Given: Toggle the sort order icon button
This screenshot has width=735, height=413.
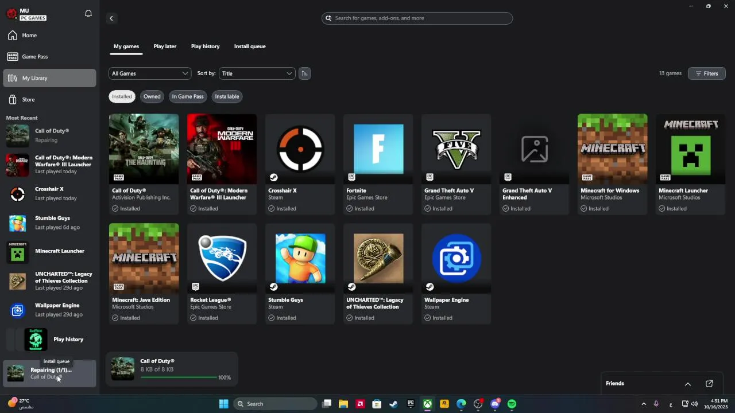Looking at the screenshot, I should [x=305, y=73].
